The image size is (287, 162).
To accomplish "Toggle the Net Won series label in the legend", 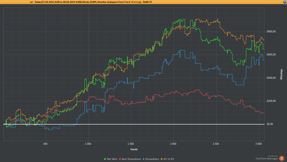I will [112, 159].
